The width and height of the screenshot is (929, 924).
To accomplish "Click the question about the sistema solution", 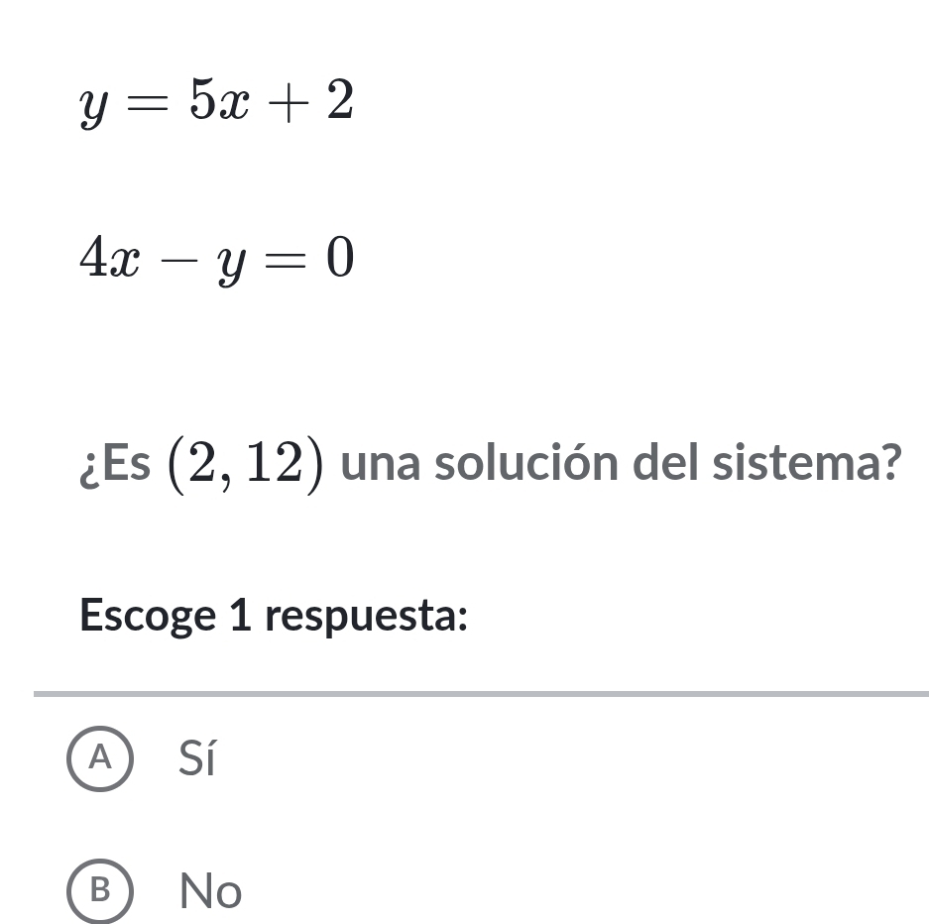I will [x=492, y=462].
